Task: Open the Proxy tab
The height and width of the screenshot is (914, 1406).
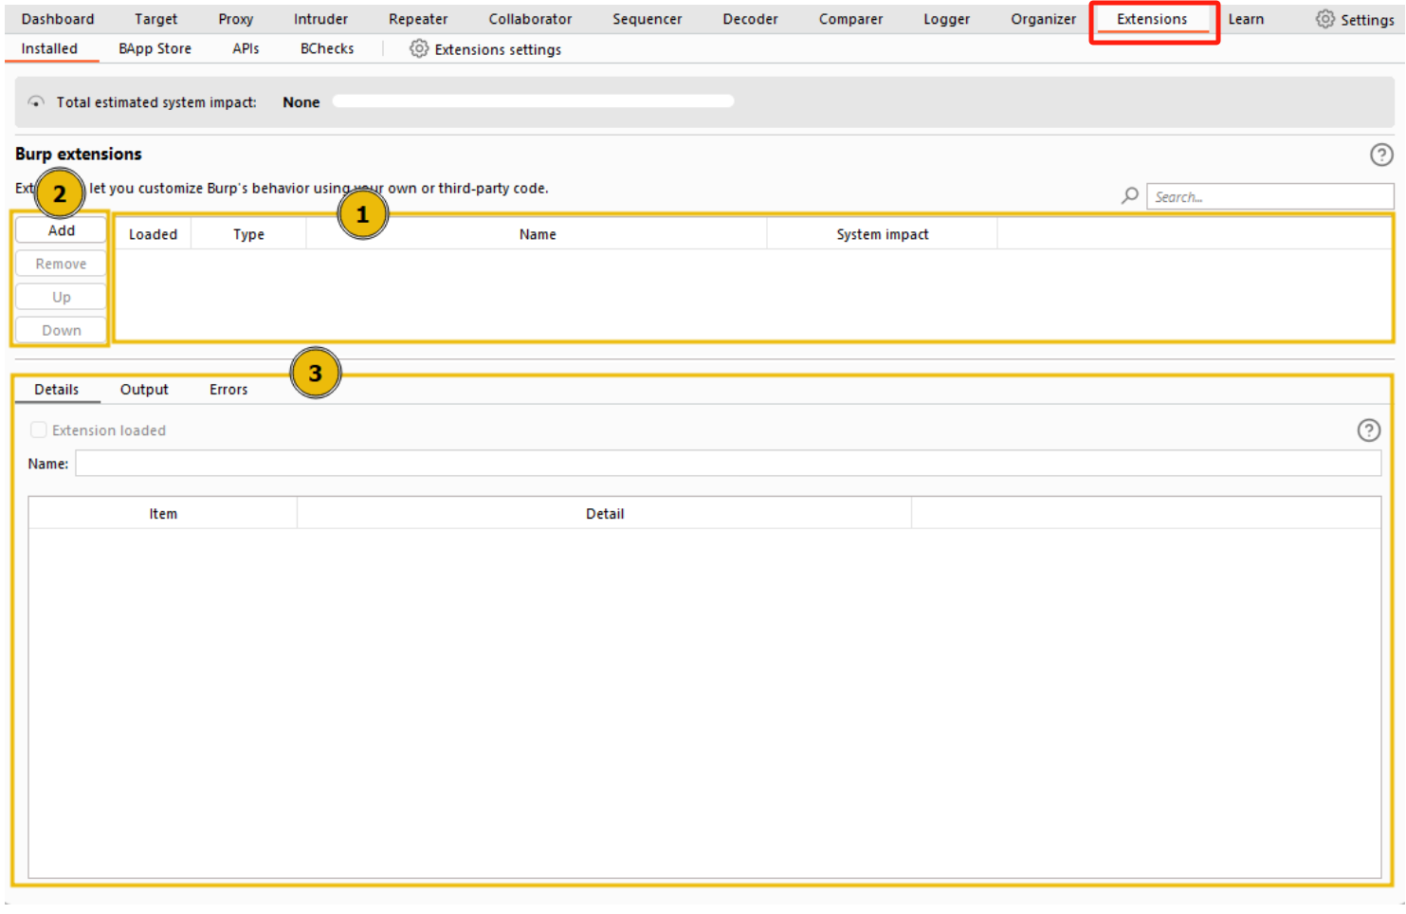Action: (235, 19)
